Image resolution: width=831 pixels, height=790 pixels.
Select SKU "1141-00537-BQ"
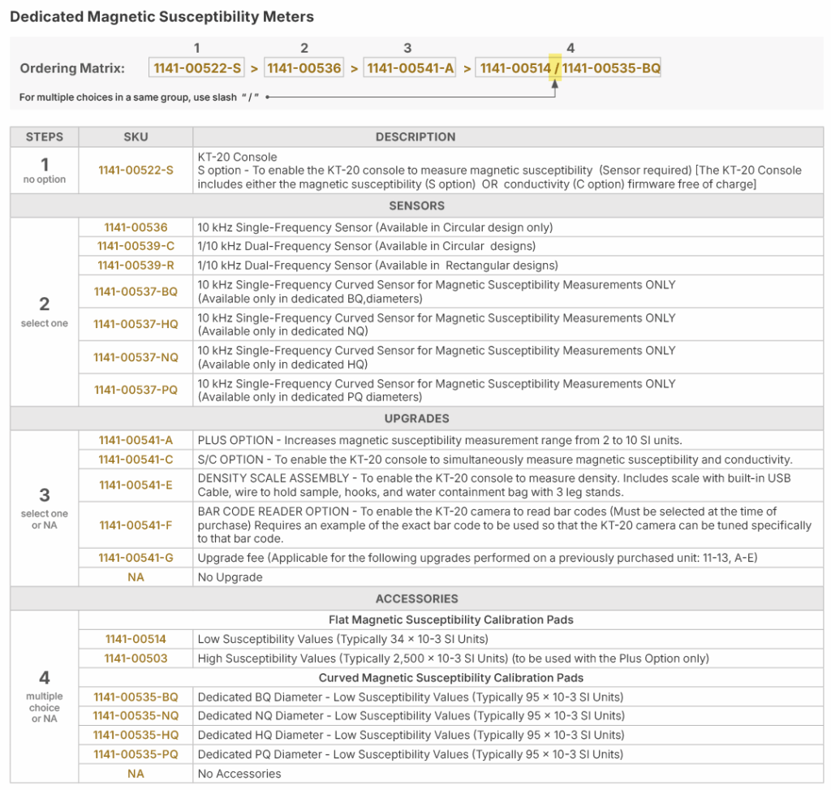click(x=136, y=291)
